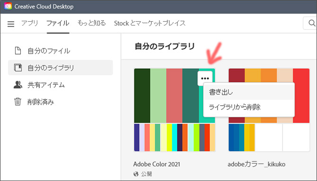Switch to the アプリ tab
317x181 pixels.
(x=30, y=23)
